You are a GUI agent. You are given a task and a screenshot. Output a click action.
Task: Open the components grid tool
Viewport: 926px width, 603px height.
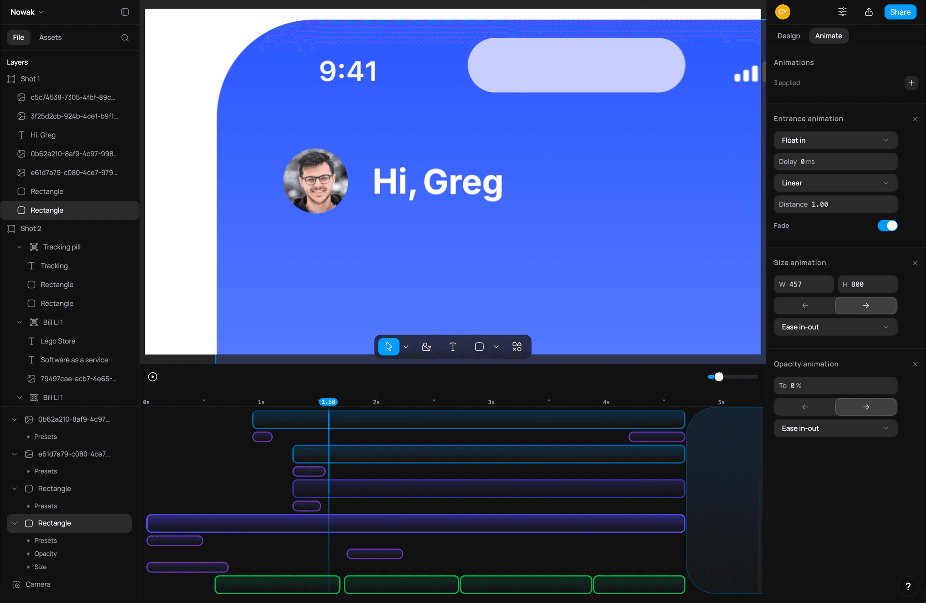tap(517, 347)
